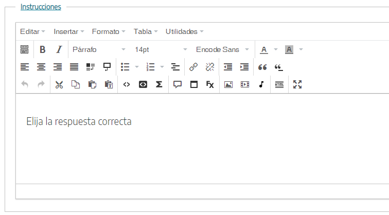The height and width of the screenshot is (215, 389).
Task: Toggle italic formatting
Action: tap(59, 50)
